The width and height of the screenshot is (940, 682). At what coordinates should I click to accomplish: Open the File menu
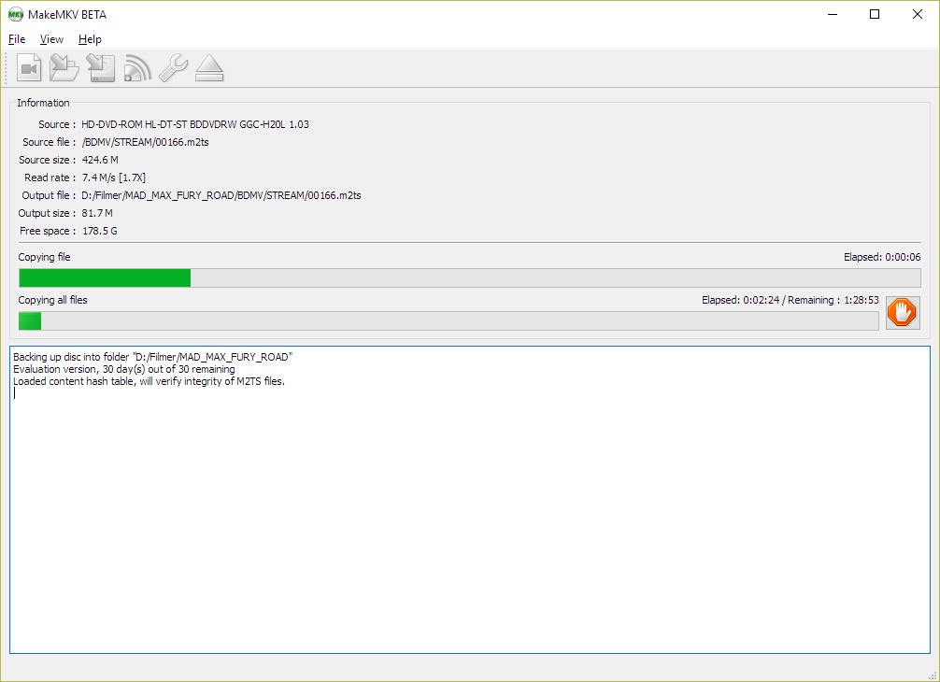pos(17,39)
